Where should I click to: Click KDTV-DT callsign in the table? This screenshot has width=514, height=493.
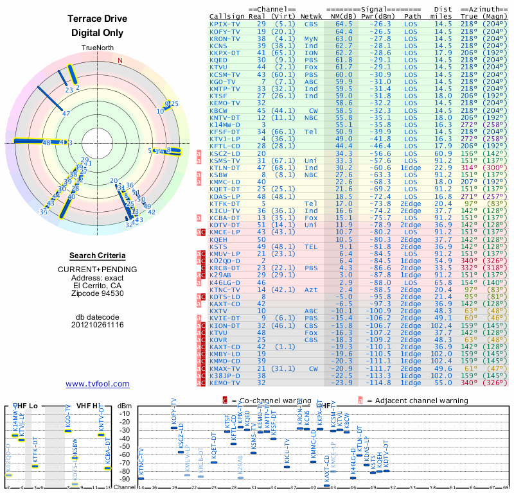point(225,225)
